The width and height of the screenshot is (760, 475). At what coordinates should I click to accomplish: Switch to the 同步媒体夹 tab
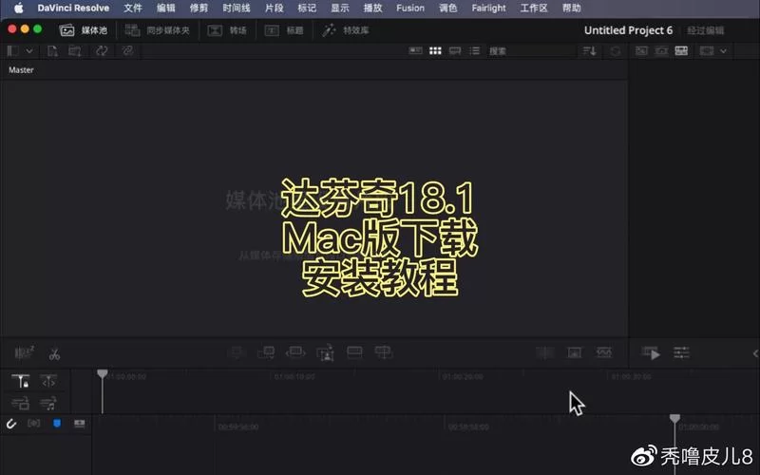(158, 30)
